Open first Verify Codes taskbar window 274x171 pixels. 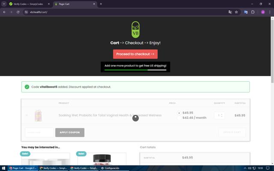click(x=54, y=168)
